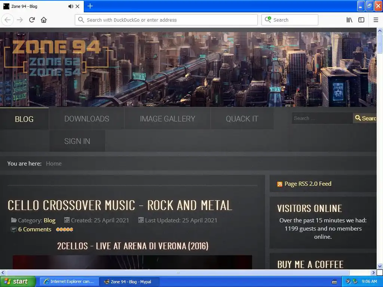Switch to Internet Explorer taskbar window
This screenshot has width=383, height=287.
(x=69, y=281)
